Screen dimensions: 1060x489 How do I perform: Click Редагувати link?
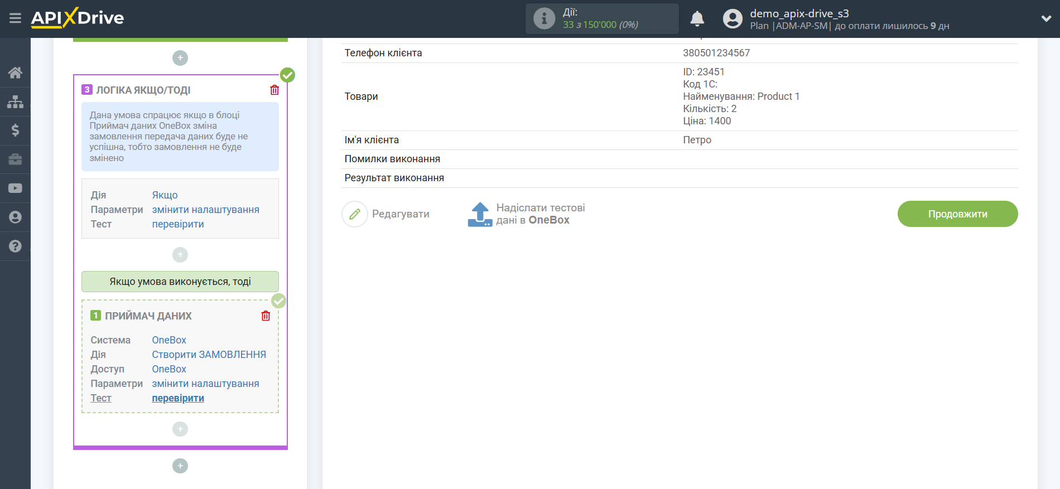[x=401, y=214]
